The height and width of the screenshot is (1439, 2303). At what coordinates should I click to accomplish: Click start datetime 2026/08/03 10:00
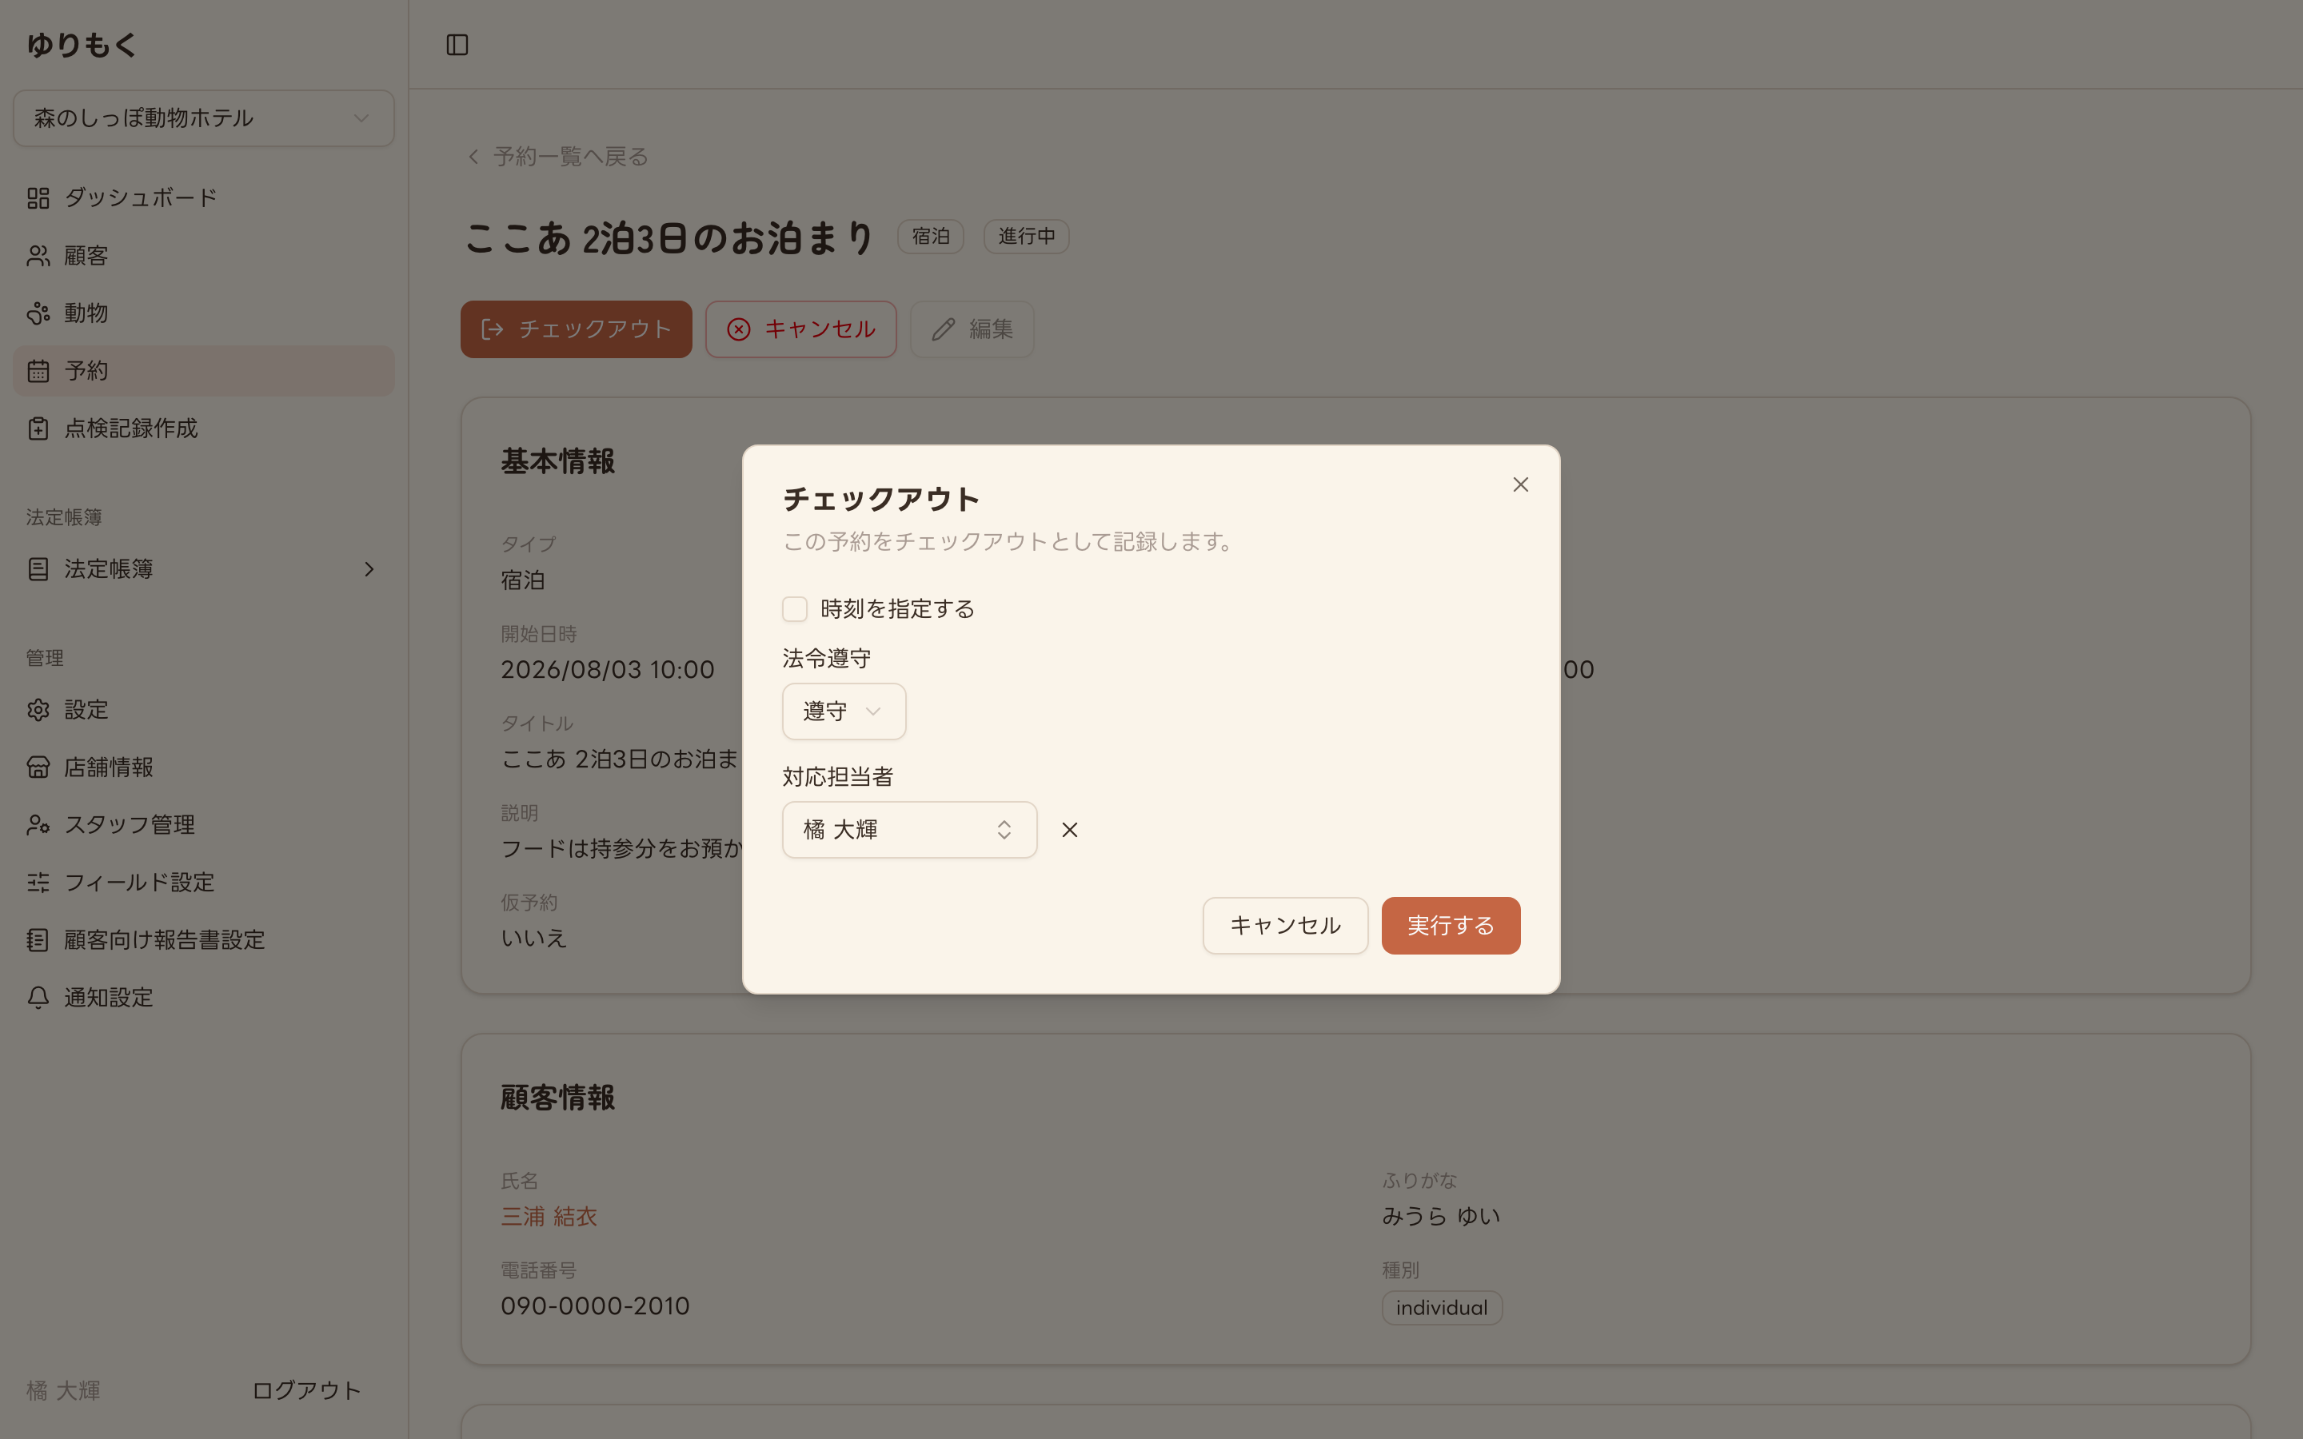pyautogui.click(x=607, y=670)
